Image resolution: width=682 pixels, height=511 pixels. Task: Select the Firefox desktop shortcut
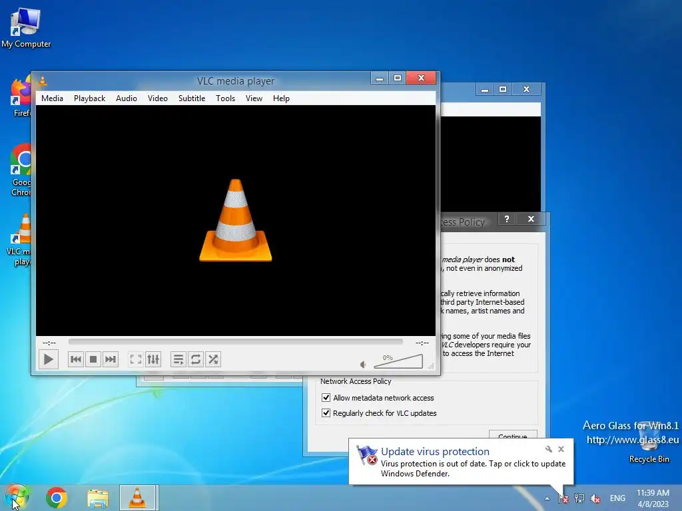(21, 96)
